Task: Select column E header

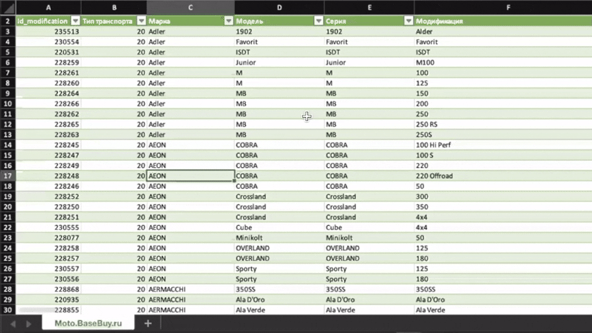Action: (x=369, y=7)
